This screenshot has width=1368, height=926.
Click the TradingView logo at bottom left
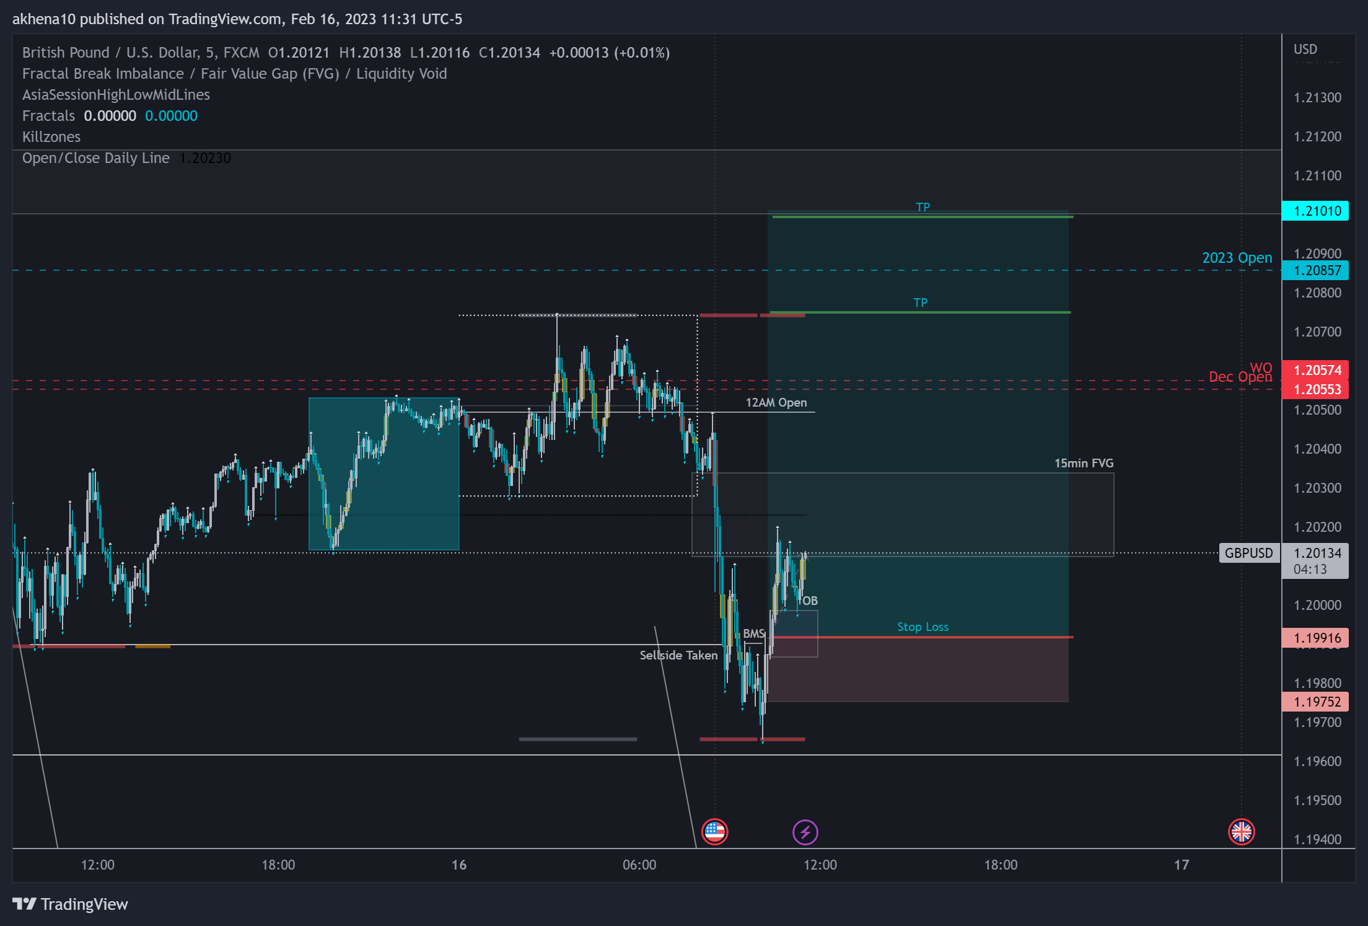click(70, 904)
